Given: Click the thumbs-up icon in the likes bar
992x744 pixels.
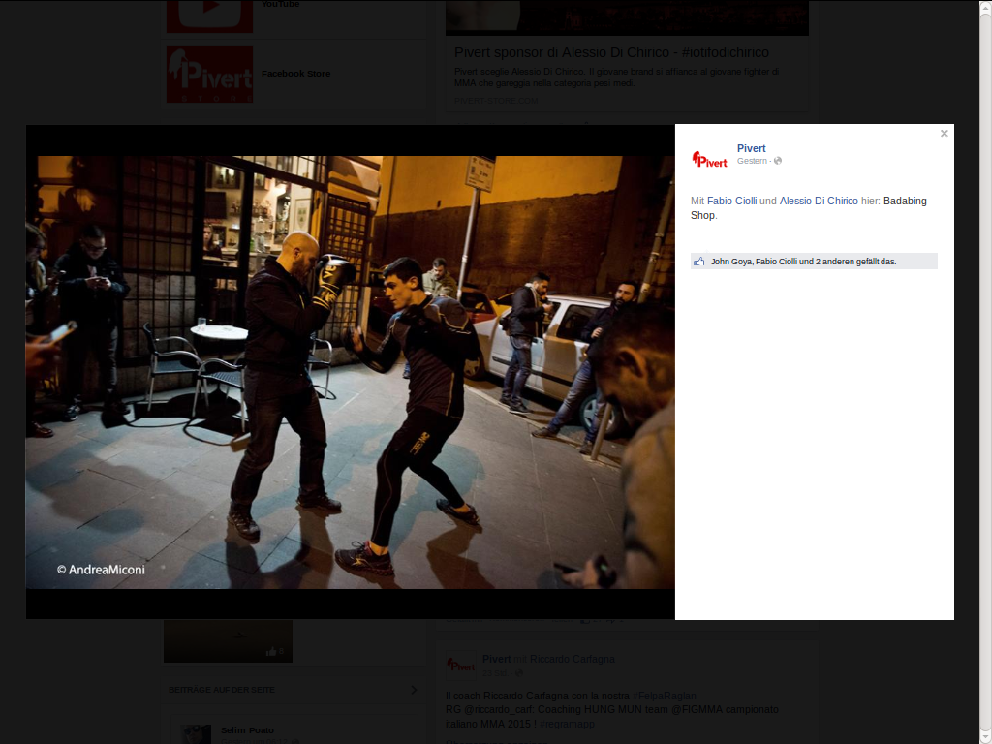Looking at the screenshot, I should tap(699, 262).
